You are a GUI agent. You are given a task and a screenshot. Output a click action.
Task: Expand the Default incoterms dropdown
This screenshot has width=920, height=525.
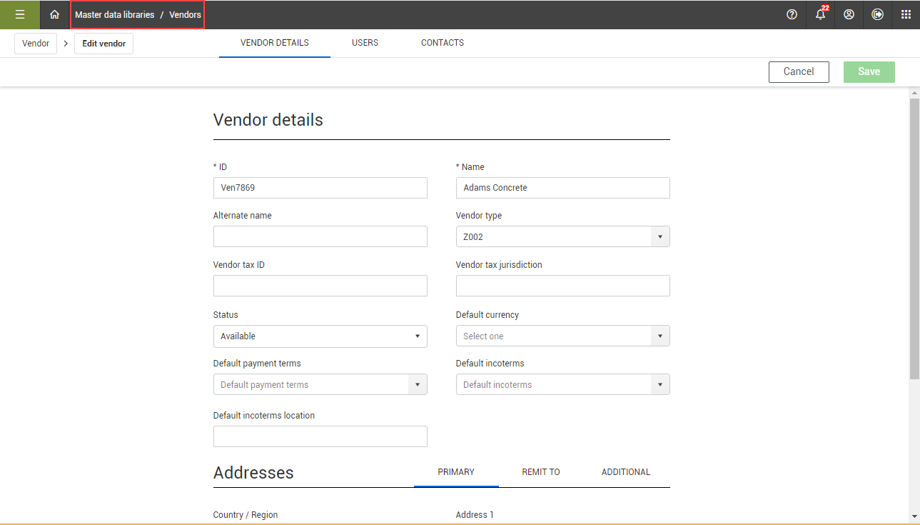click(659, 385)
